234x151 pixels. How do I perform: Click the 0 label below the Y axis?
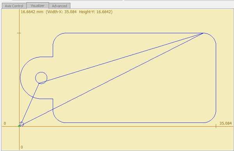point(22,147)
